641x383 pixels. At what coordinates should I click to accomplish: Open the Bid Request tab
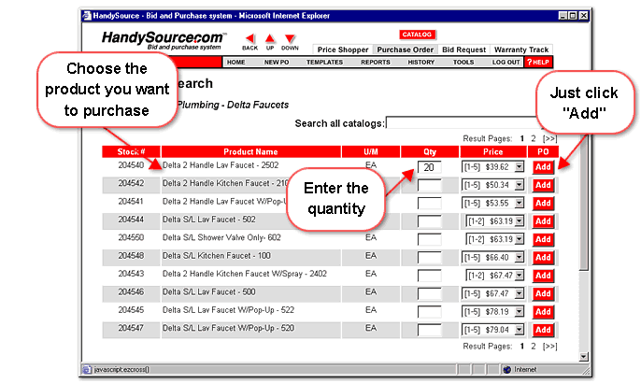tap(464, 50)
